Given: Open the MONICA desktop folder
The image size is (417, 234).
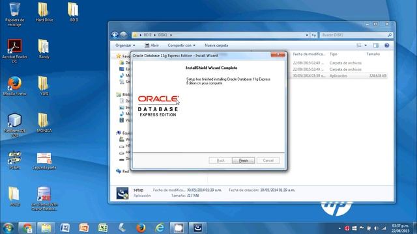Looking at the screenshot, I should 44,123.
